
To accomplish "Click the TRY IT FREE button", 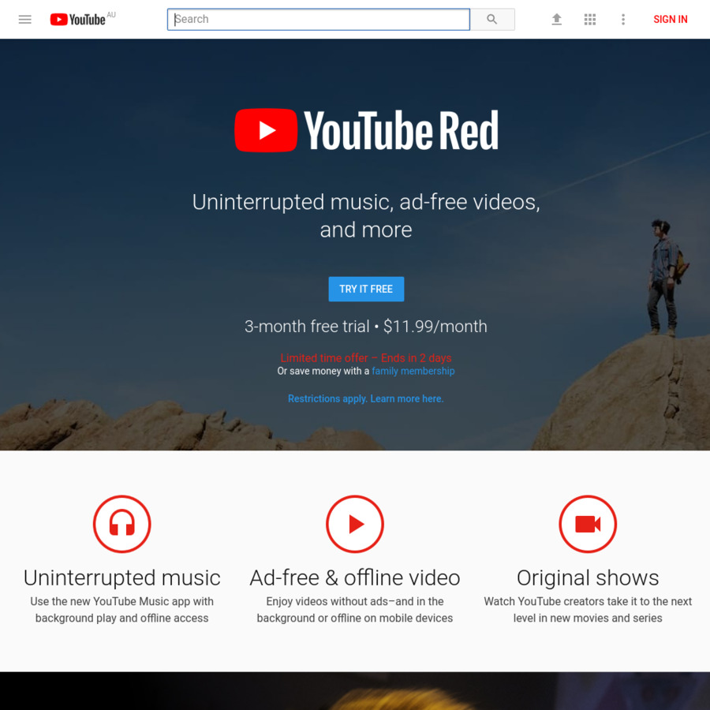I will coord(366,289).
